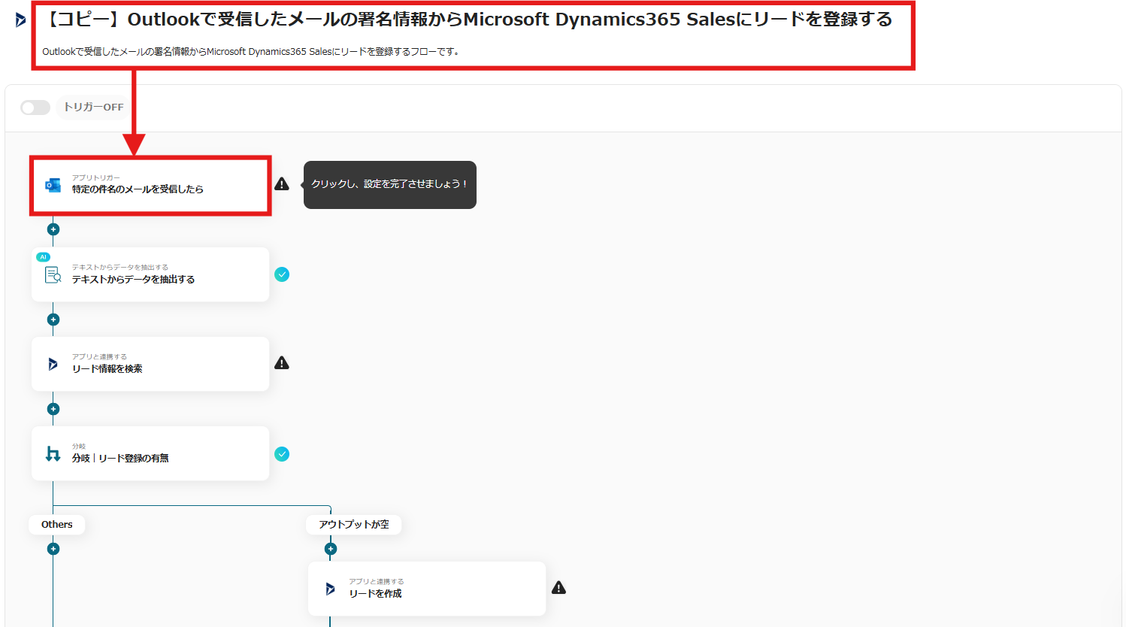The width and height of the screenshot is (1126, 627).
Task: Click the AI badge on the text extraction step
Action: coord(43,257)
